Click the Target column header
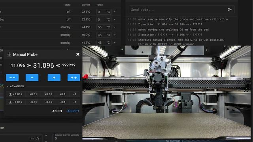Image resolution: width=253 pixels, height=142 pixels. (100, 5)
